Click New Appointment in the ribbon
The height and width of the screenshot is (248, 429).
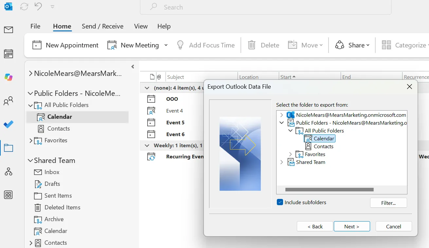65,45
